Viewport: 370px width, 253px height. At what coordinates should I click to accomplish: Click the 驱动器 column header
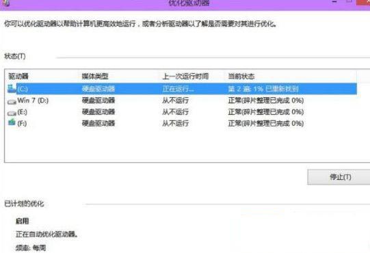[18, 76]
